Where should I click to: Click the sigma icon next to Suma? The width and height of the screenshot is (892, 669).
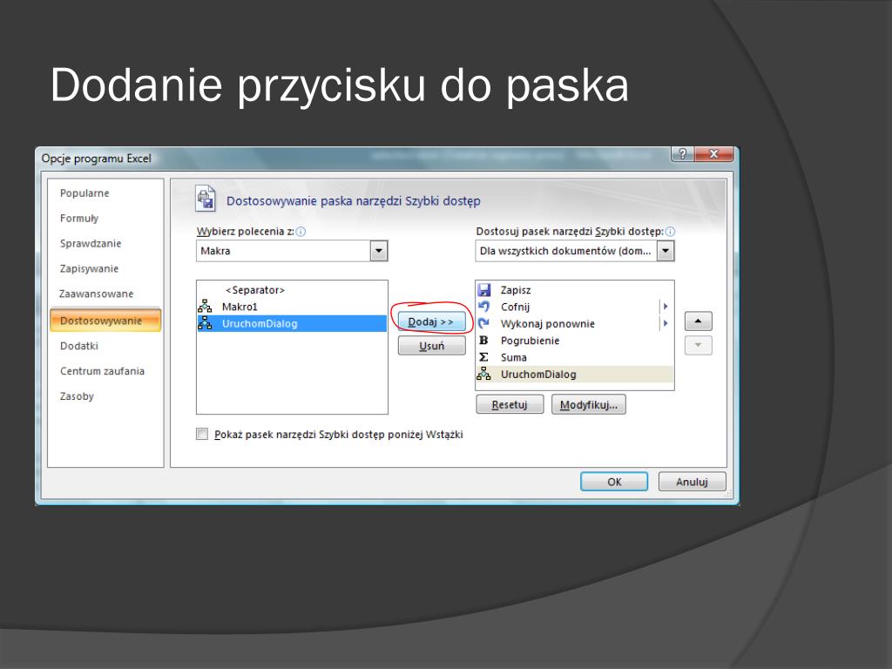point(483,357)
